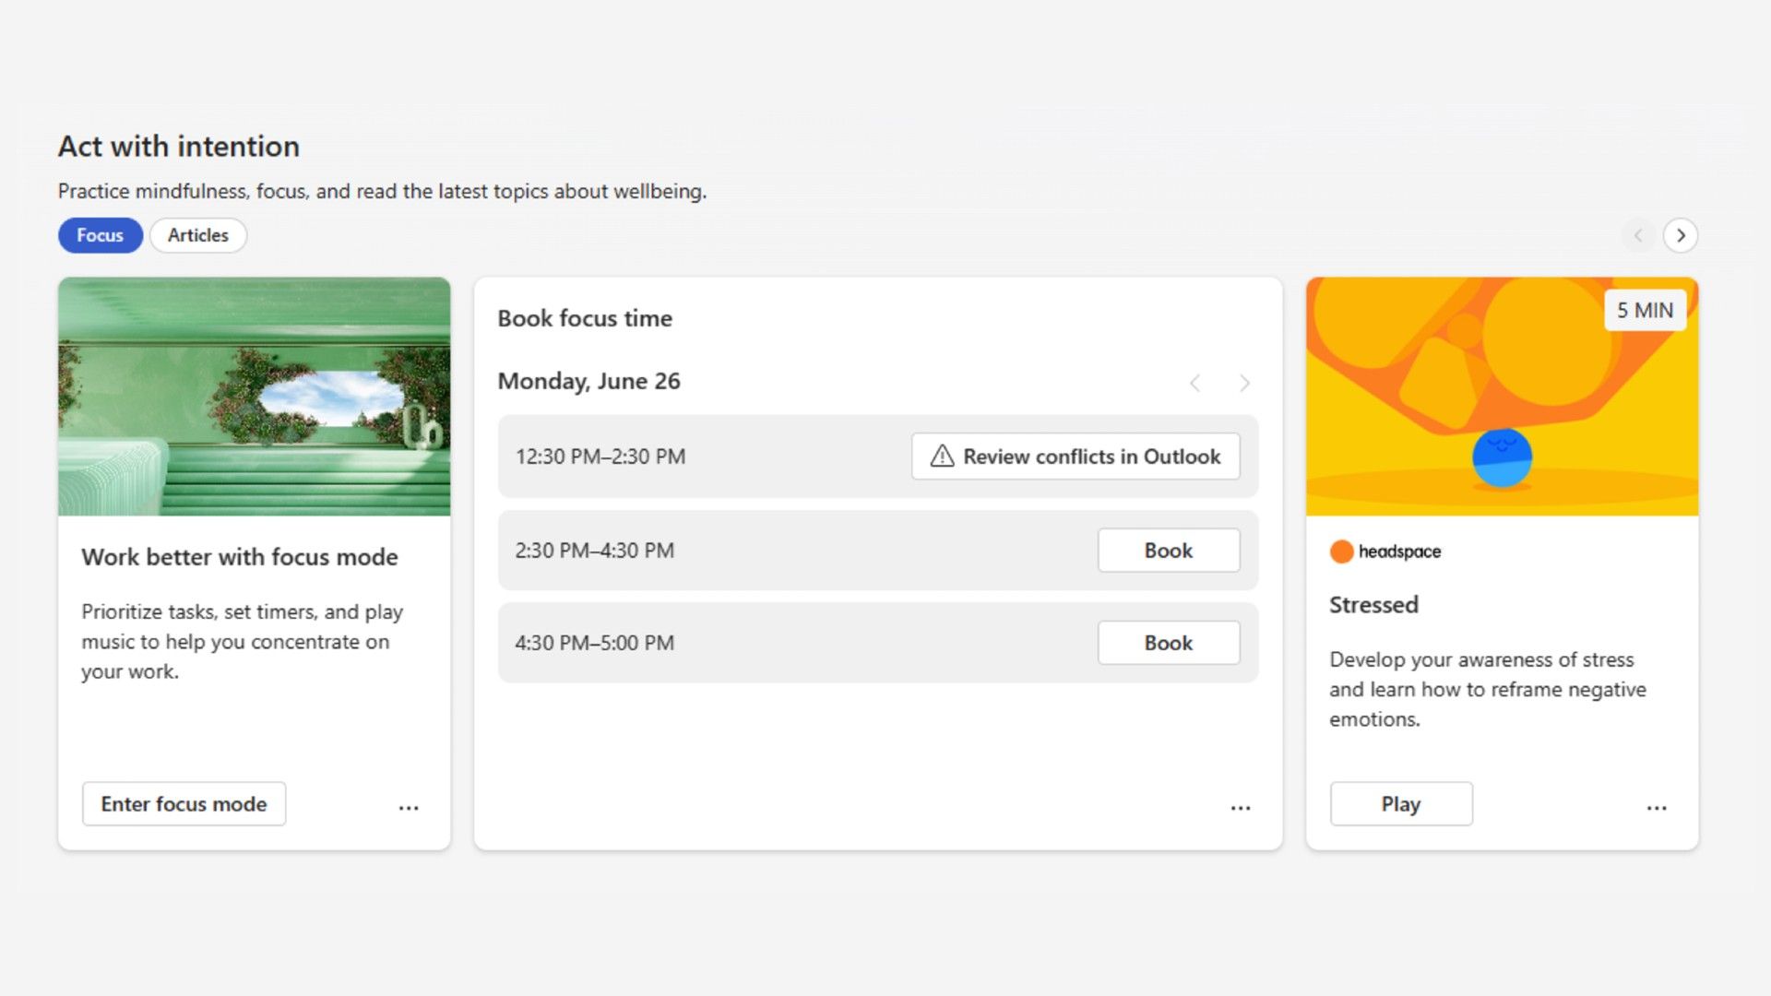1771x996 pixels.
Task: Click the Act with intention heading
Action: [179, 147]
